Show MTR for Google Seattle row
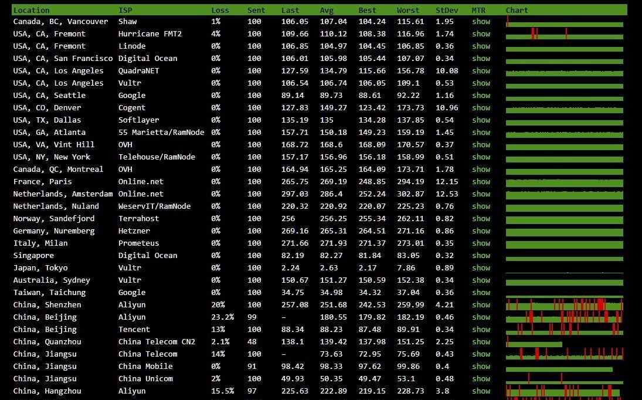 tap(481, 95)
